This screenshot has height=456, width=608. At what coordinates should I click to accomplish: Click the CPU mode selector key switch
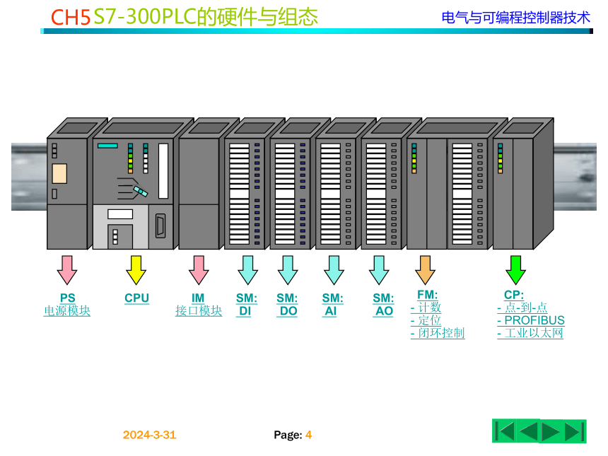tap(141, 191)
